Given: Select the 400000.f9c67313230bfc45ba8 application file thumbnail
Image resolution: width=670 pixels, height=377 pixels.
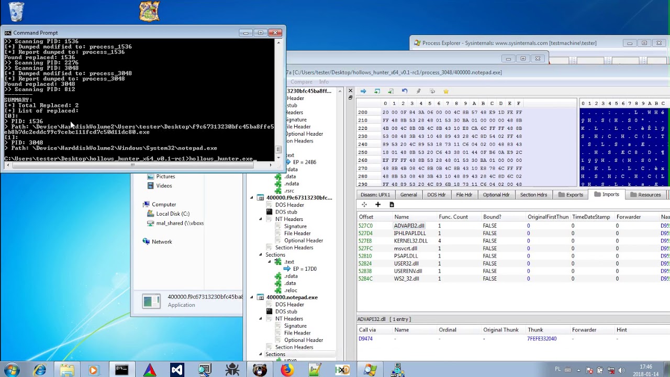Looking at the screenshot, I should click(x=151, y=301).
